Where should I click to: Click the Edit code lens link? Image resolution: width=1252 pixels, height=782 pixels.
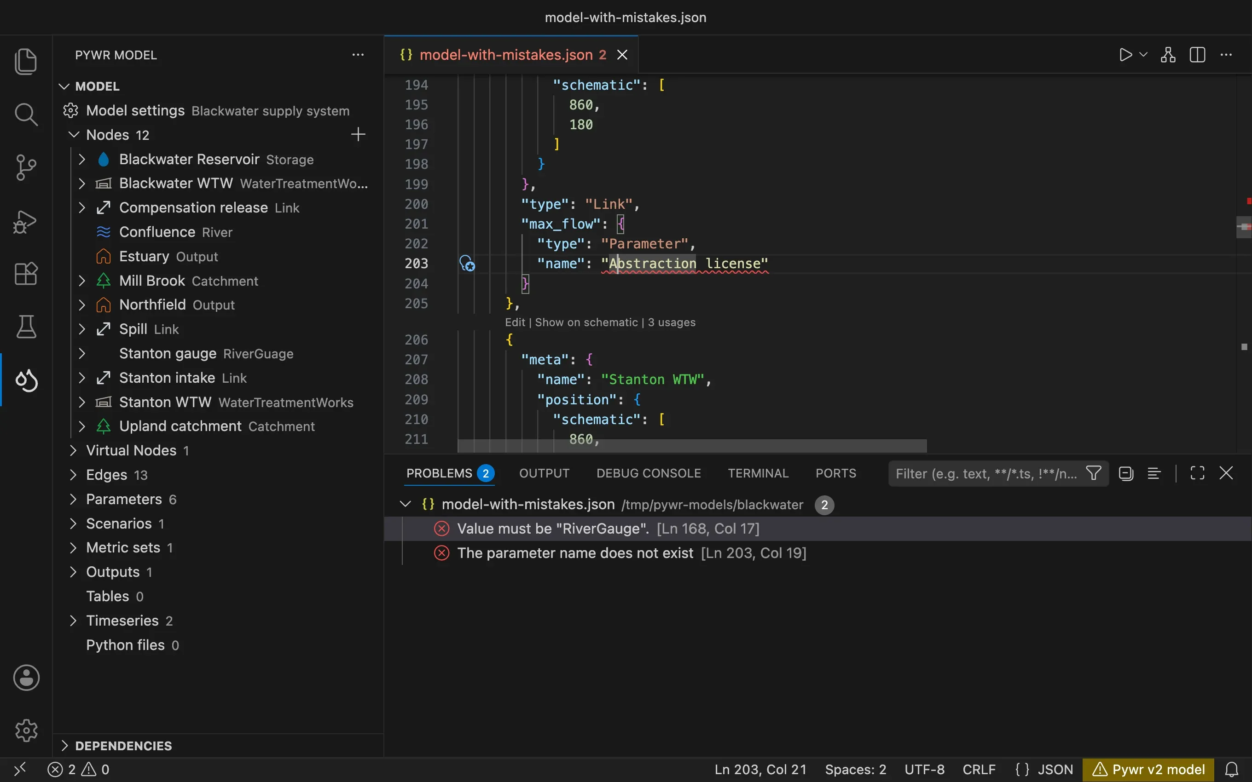pos(515,322)
